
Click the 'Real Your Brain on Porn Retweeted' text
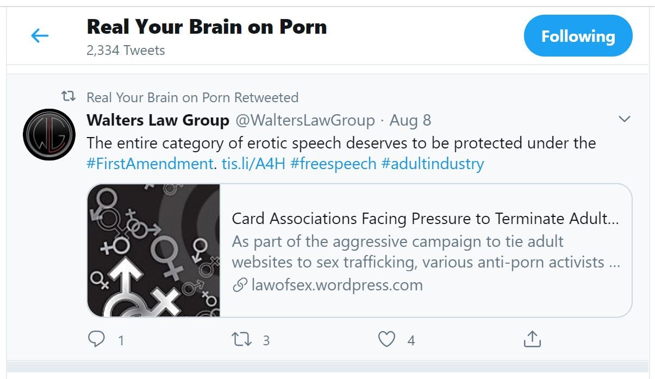192,97
